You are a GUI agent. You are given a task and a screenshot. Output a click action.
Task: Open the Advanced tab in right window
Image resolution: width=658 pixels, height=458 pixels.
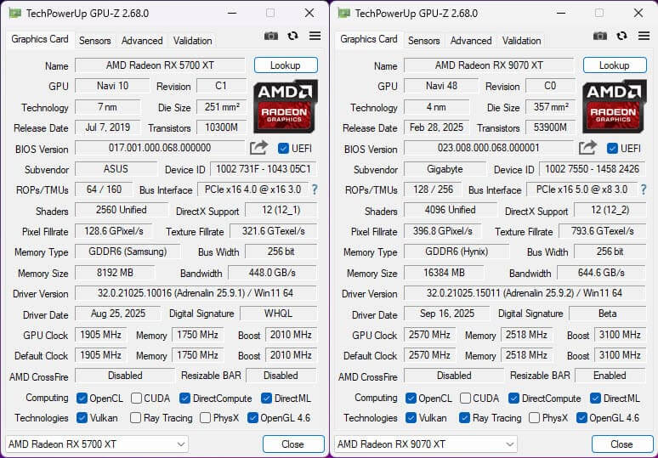click(x=471, y=40)
